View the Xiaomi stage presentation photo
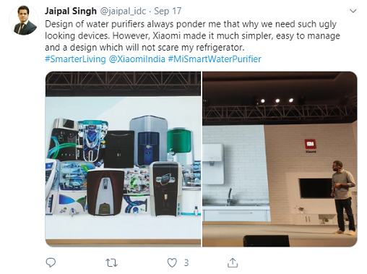This screenshot has width=367, height=274. (x=280, y=159)
